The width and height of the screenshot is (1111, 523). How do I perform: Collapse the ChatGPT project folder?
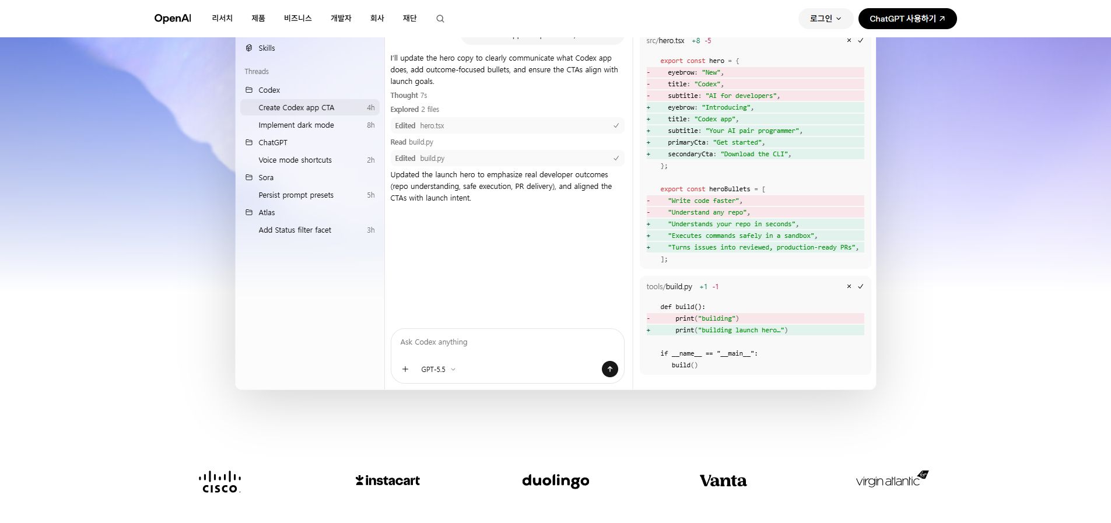point(310,142)
